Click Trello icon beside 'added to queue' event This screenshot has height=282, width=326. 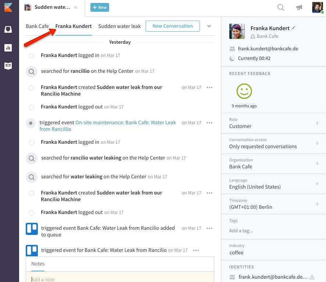[x=32, y=229]
